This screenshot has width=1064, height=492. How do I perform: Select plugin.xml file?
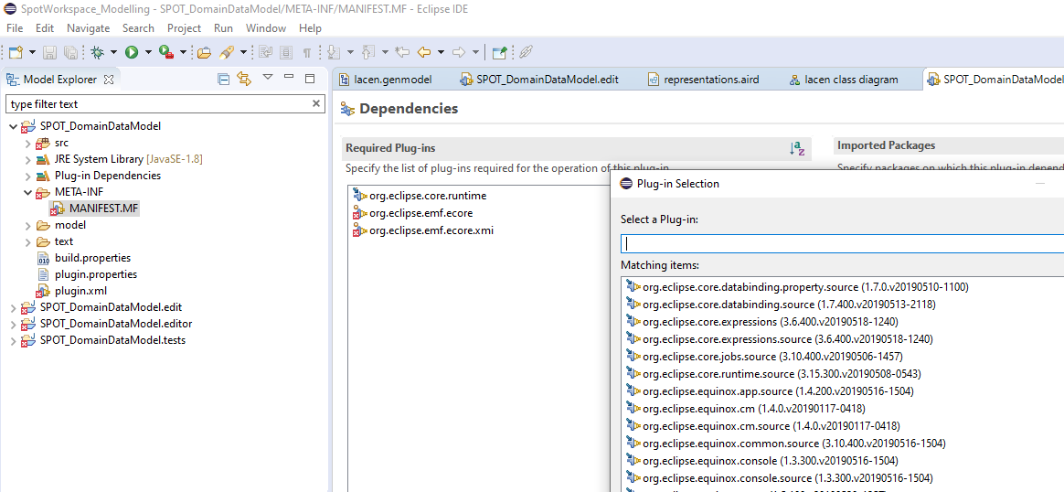pyautogui.click(x=80, y=291)
